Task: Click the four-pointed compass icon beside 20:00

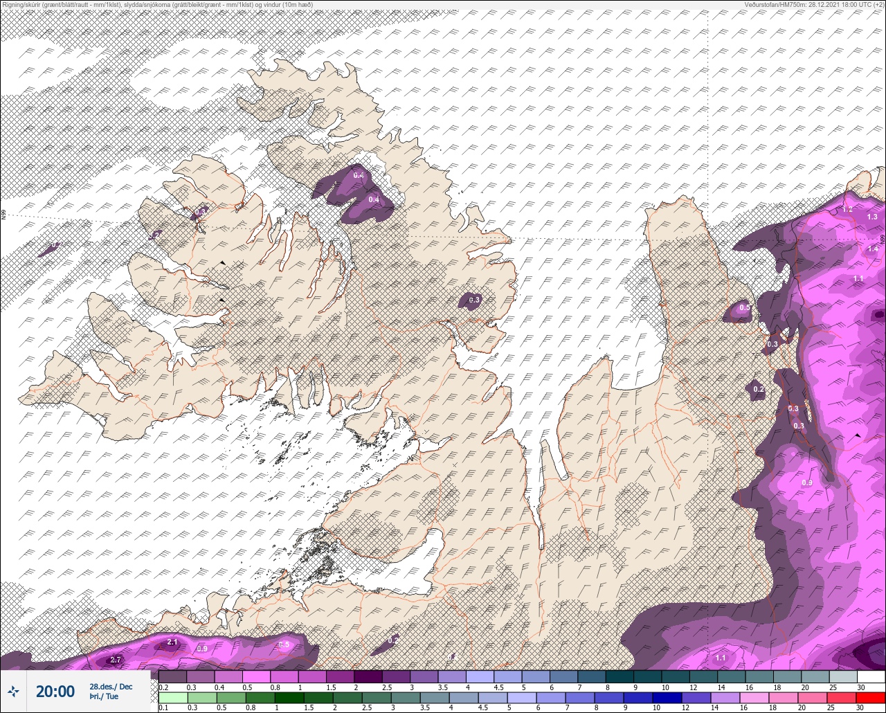Action: (x=13, y=691)
